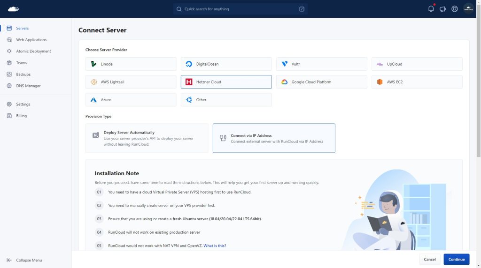Click the Atomic Deployment sidebar icon

[x=9, y=51]
